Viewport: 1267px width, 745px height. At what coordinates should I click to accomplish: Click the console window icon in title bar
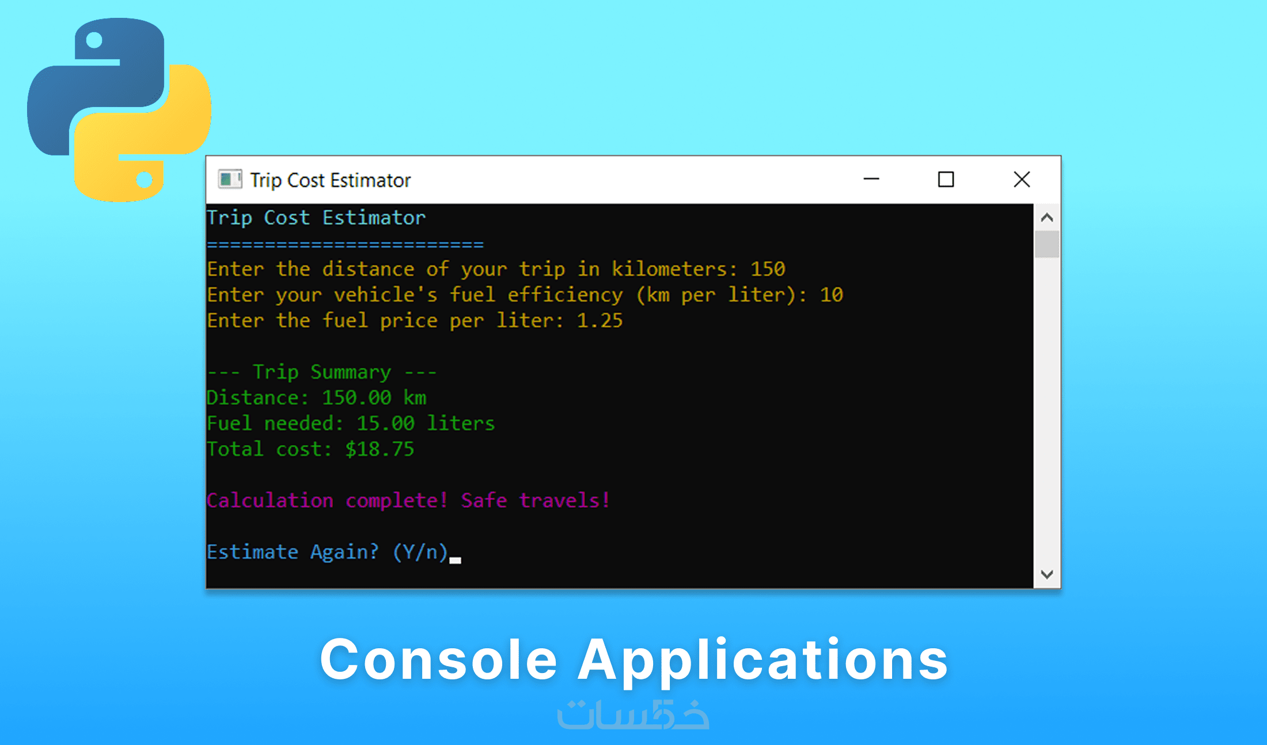click(229, 180)
